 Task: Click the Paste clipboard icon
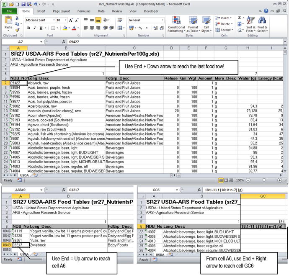tap(8, 20)
